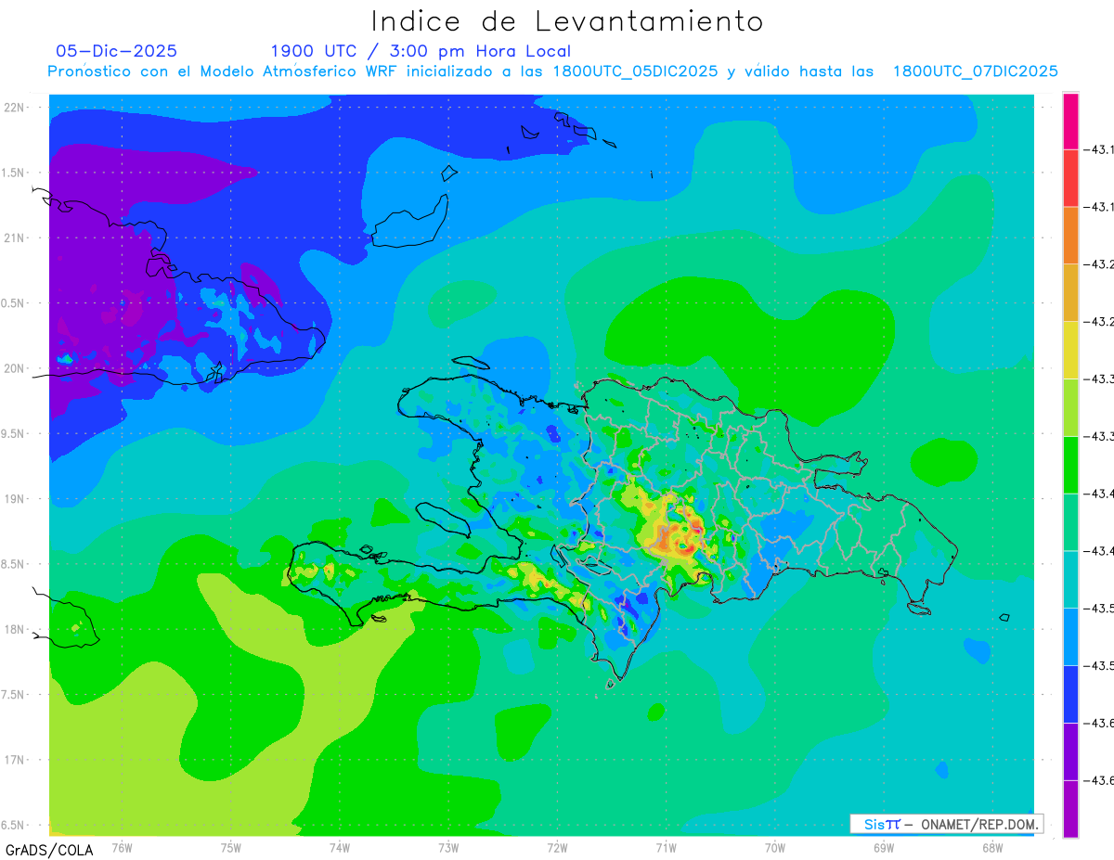Select the orange color bar segment

[1070, 236]
